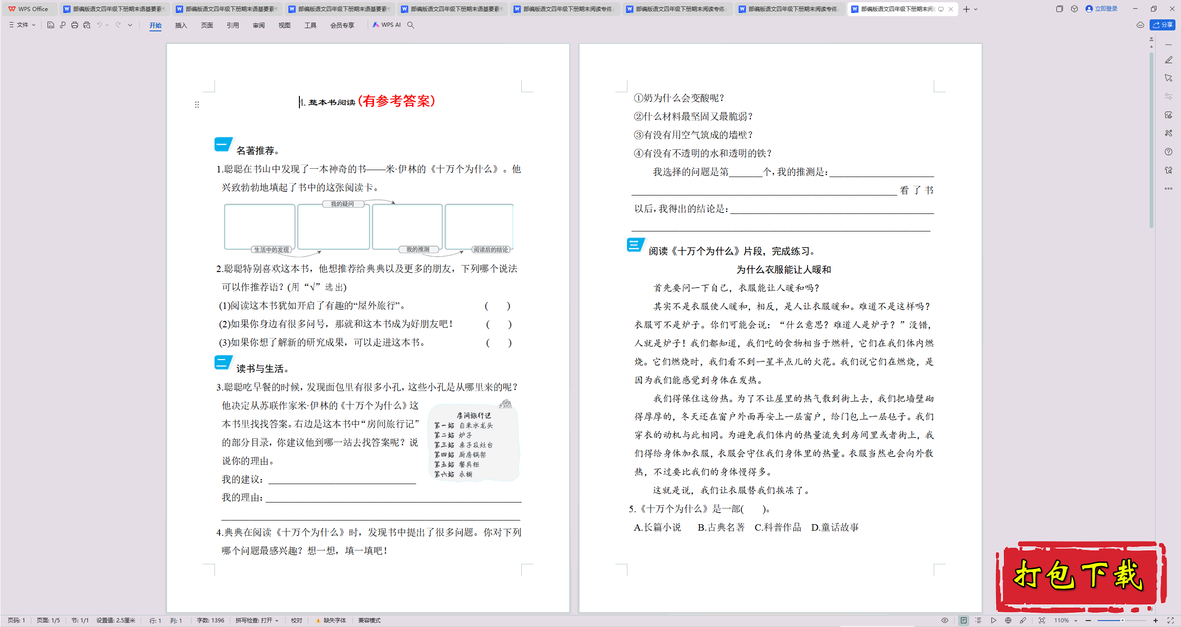
Task: Toggle eye protection mode in status bar
Action: tap(945, 621)
